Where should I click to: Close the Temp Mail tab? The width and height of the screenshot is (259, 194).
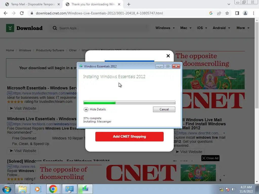tap(59, 4)
